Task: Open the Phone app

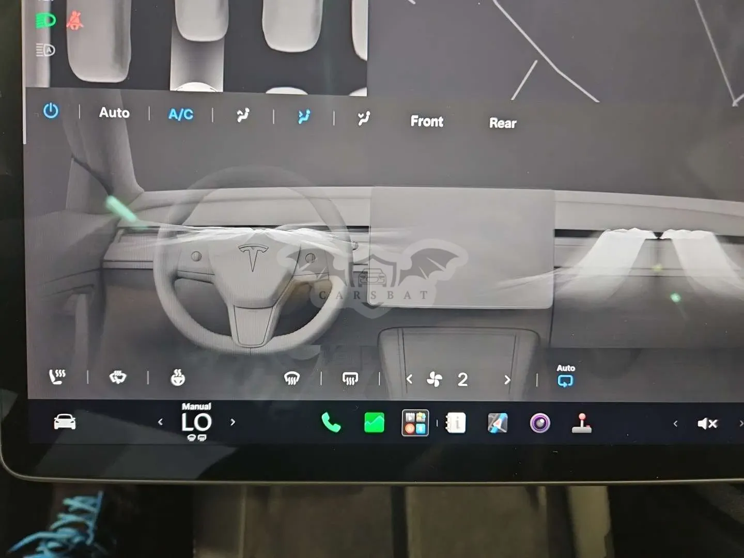Action: tap(331, 423)
